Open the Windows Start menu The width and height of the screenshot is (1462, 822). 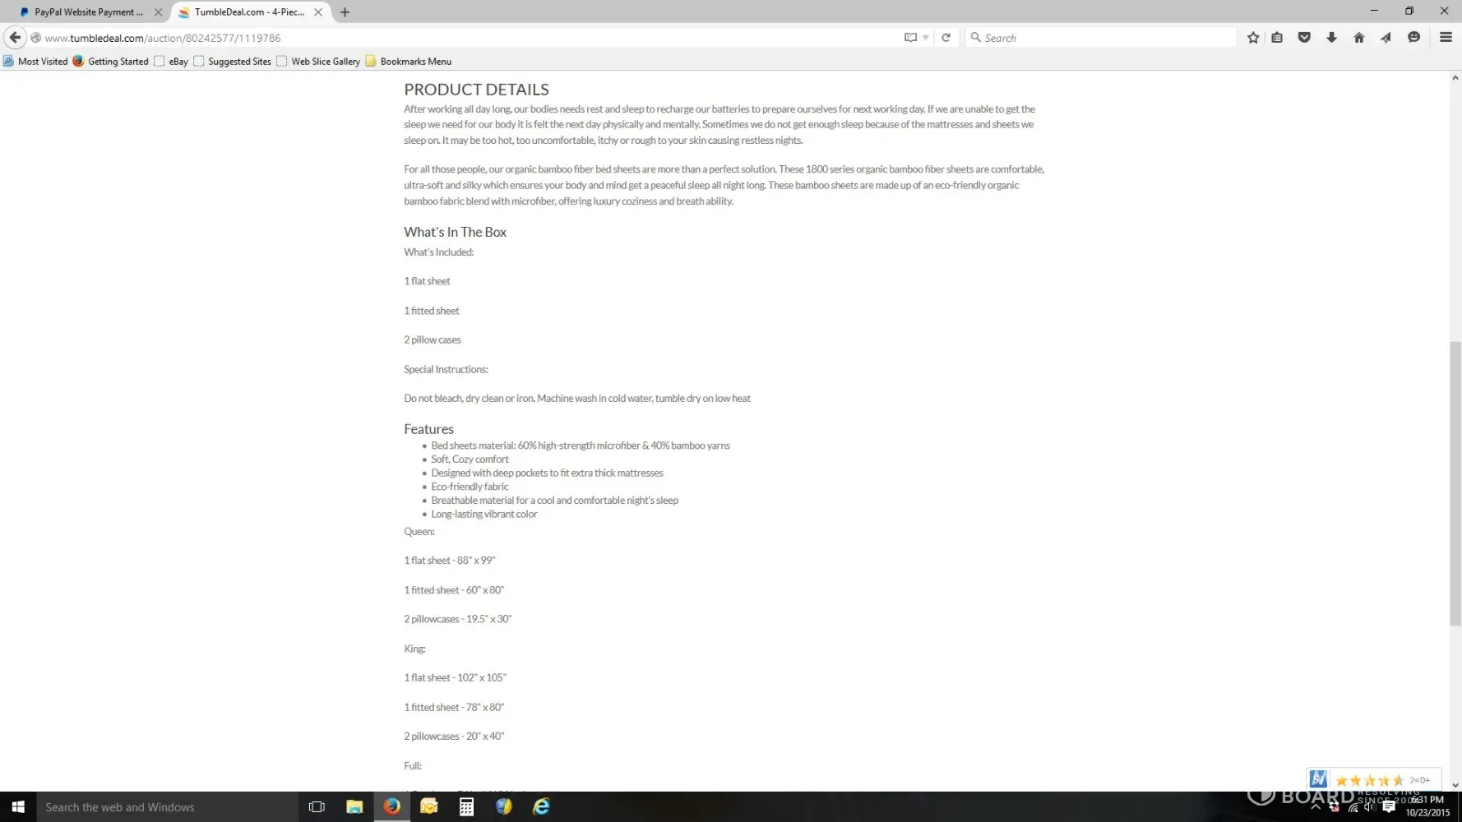(18, 807)
